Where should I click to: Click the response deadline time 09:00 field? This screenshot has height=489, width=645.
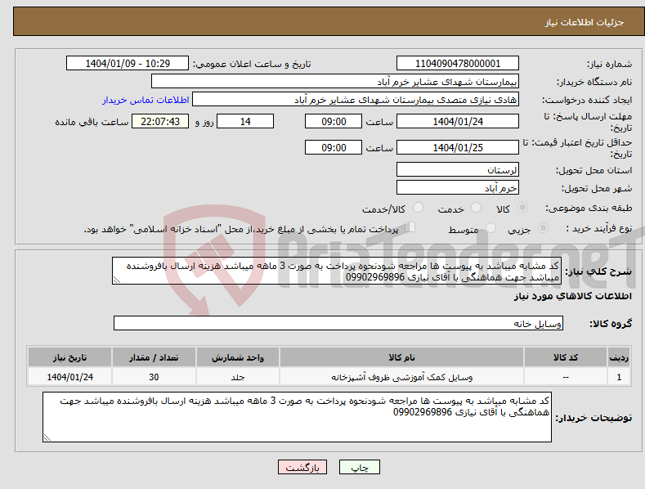[334, 121]
